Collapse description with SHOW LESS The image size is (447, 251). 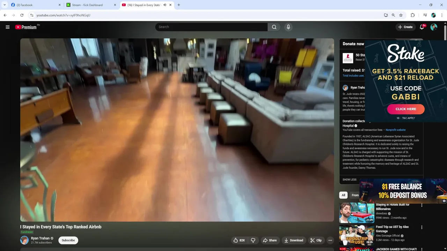[349, 180]
